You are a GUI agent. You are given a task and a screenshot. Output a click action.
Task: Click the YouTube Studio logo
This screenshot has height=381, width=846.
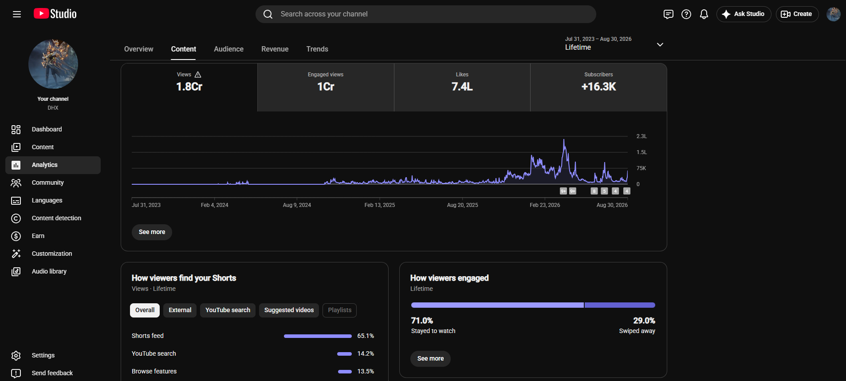coord(55,14)
